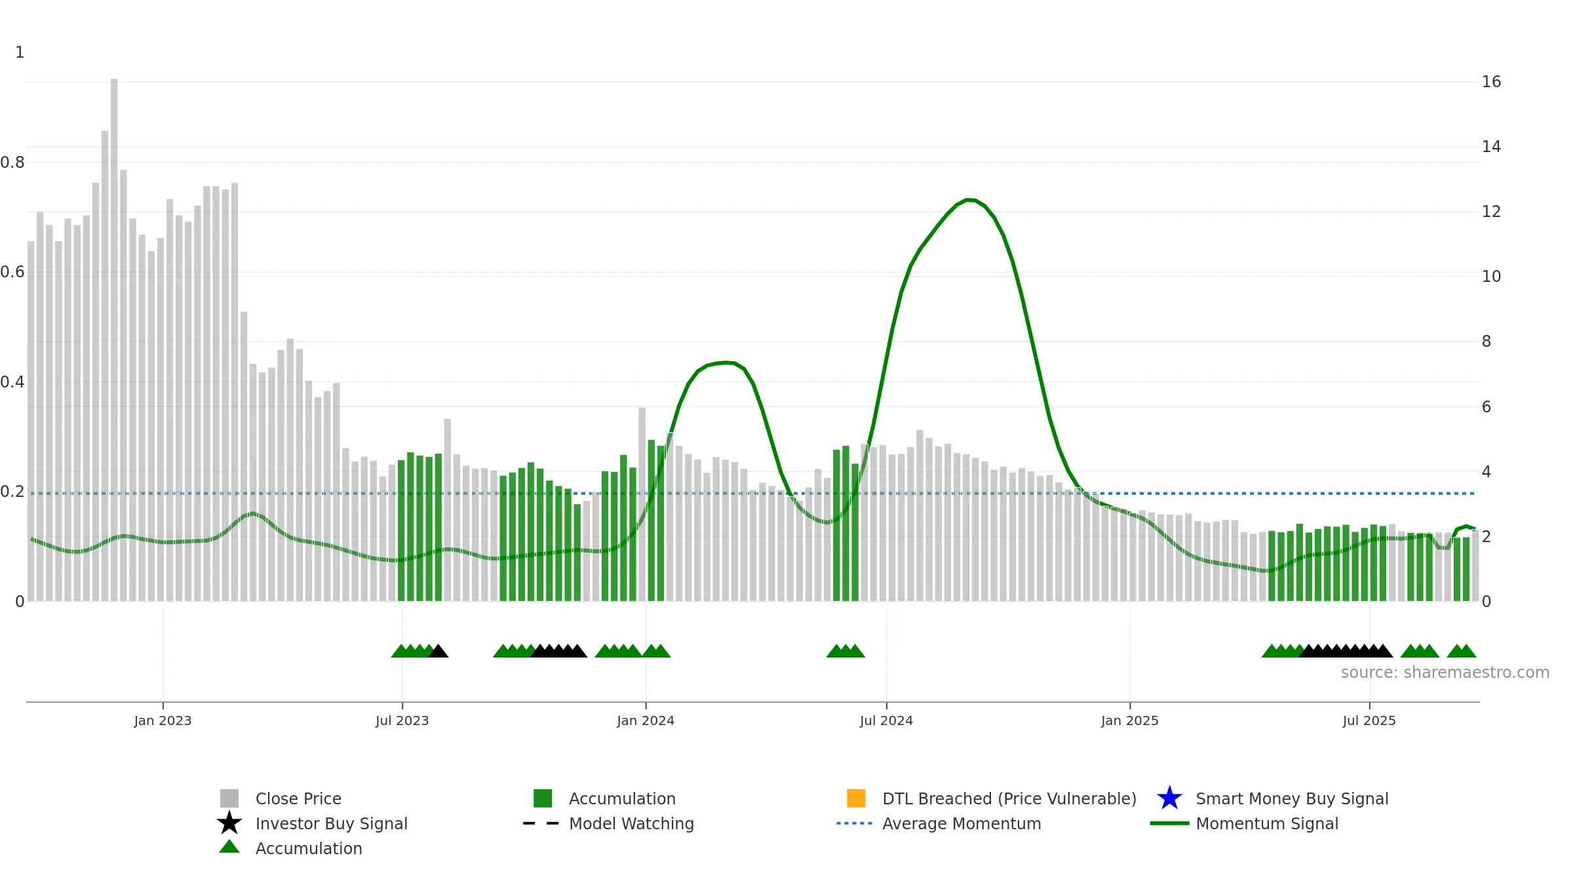
Task: Click the blue Smart Money Buy Signal star
Action: (1169, 798)
